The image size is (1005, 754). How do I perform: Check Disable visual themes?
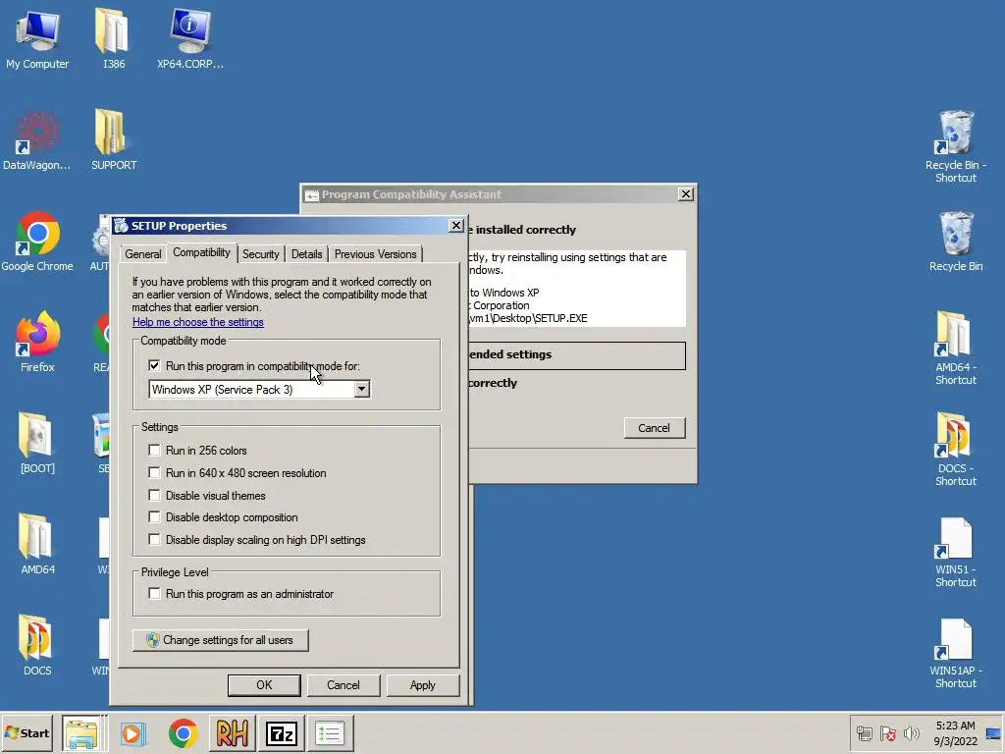pos(154,495)
